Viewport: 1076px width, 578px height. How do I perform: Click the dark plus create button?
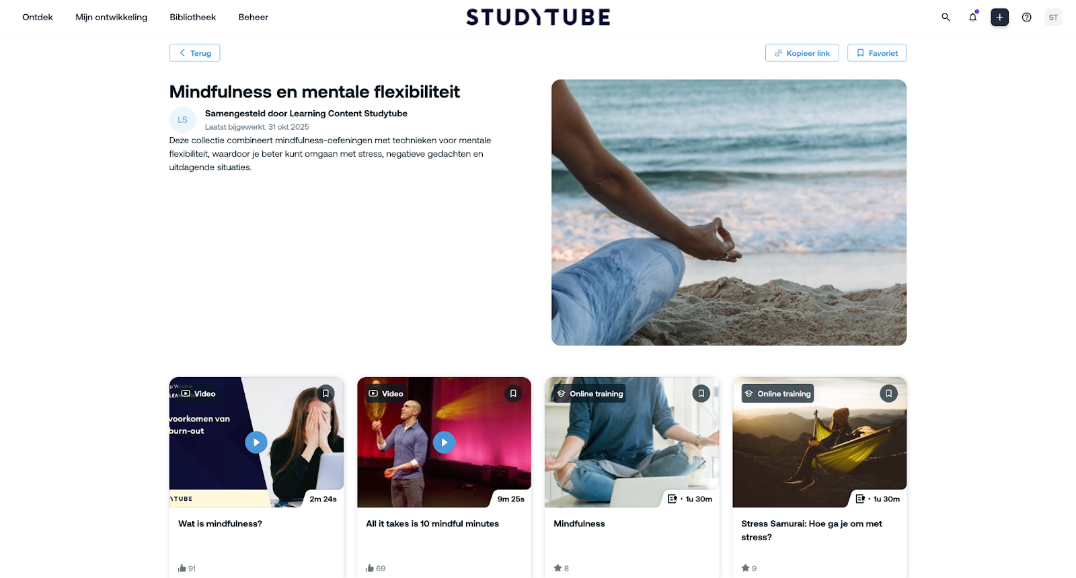click(999, 17)
